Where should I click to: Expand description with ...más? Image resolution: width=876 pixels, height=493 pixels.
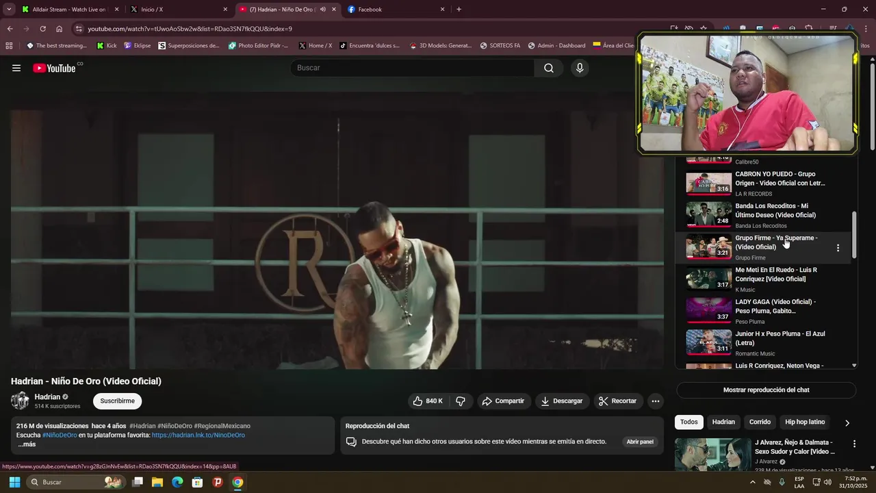pyautogui.click(x=27, y=444)
